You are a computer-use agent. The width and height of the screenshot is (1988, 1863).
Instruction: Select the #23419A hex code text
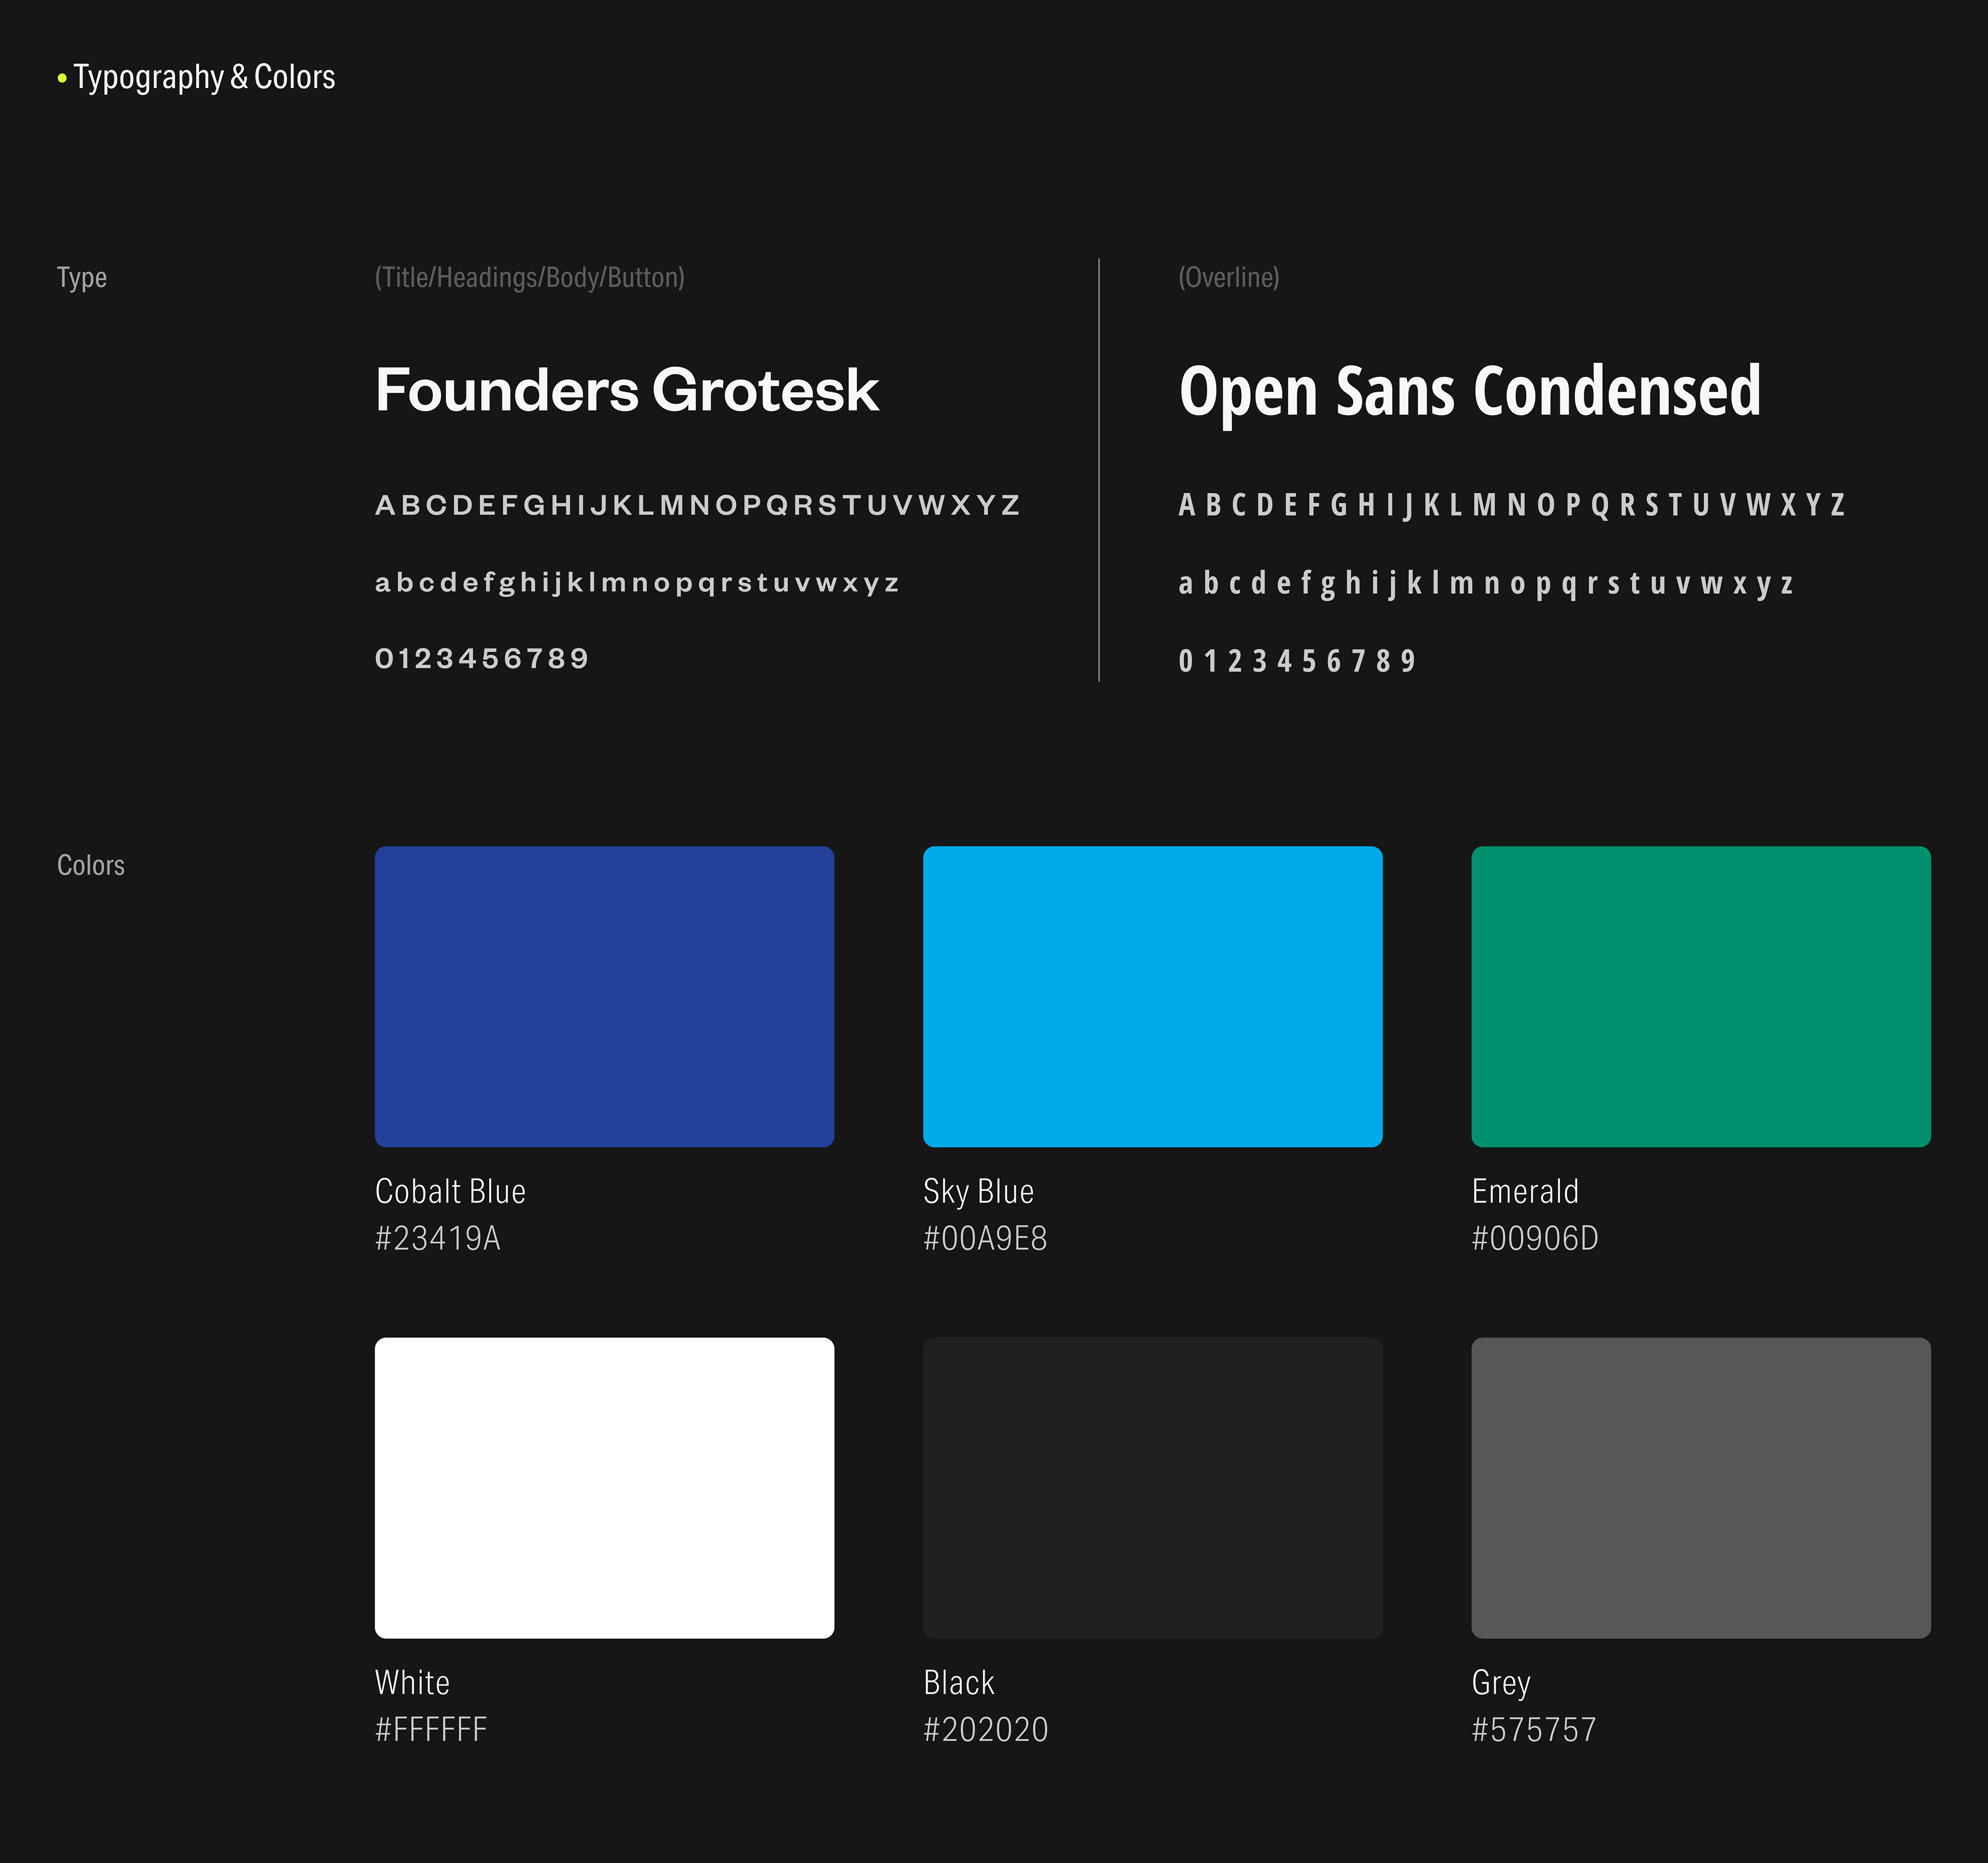click(437, 1238)
